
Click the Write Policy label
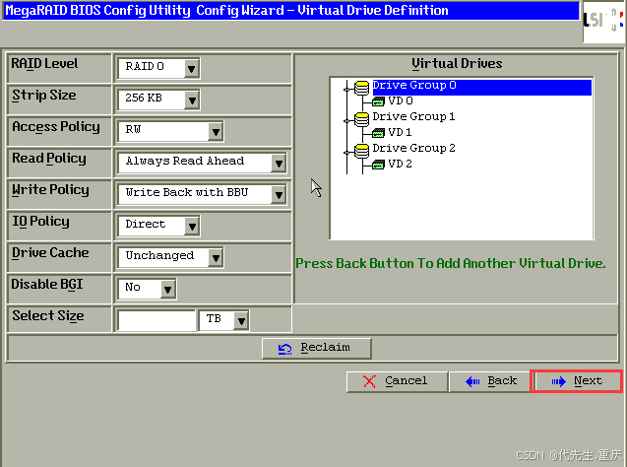[x=50, y=190]
